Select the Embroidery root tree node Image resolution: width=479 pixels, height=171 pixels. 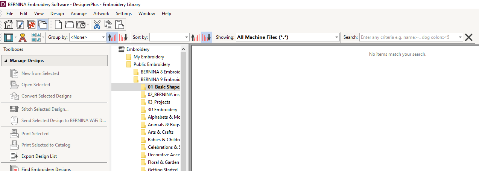138,49
